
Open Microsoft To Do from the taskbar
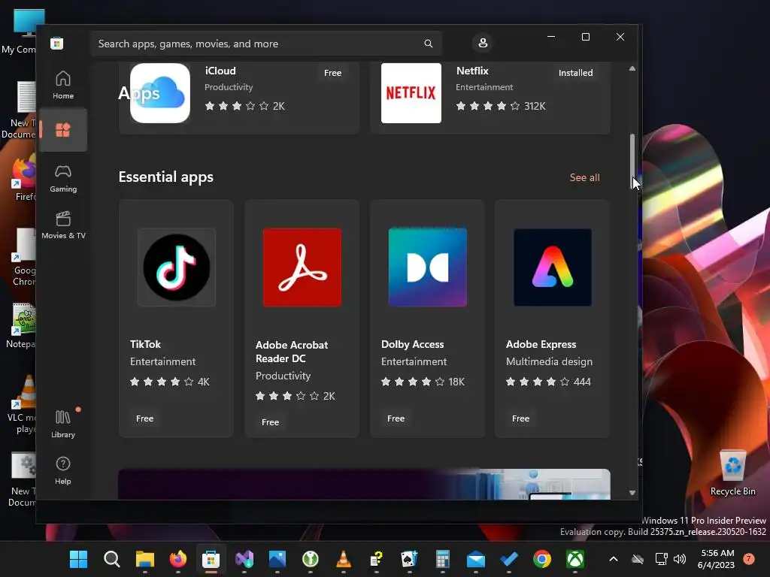coord(509,559)
